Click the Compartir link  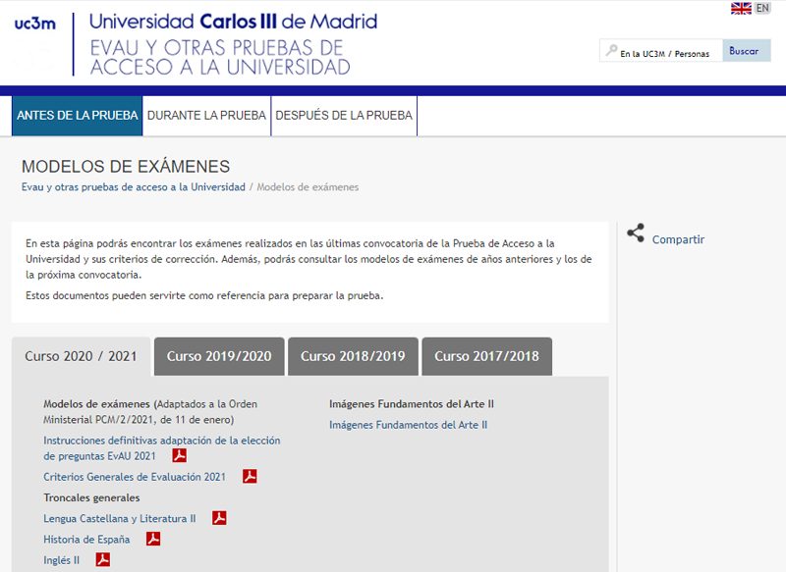point(678,239)
